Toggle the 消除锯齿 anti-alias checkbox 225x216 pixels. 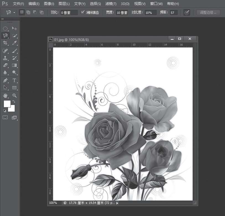click(x=82, y=12)
